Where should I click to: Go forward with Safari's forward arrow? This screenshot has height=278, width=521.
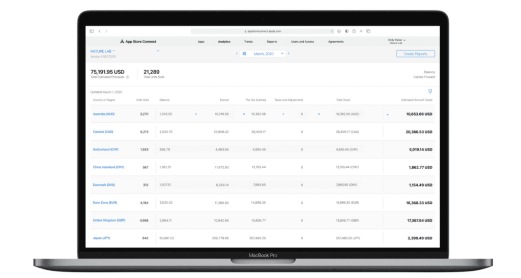[x=107, y=31]
